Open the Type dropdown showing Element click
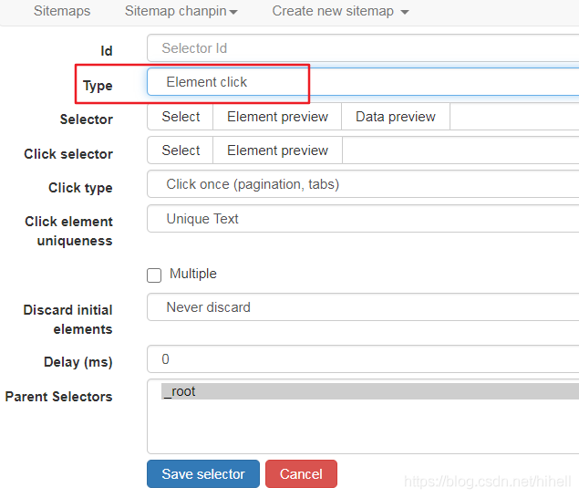Screen dimensions: 579x498 (x=363, y=82)
